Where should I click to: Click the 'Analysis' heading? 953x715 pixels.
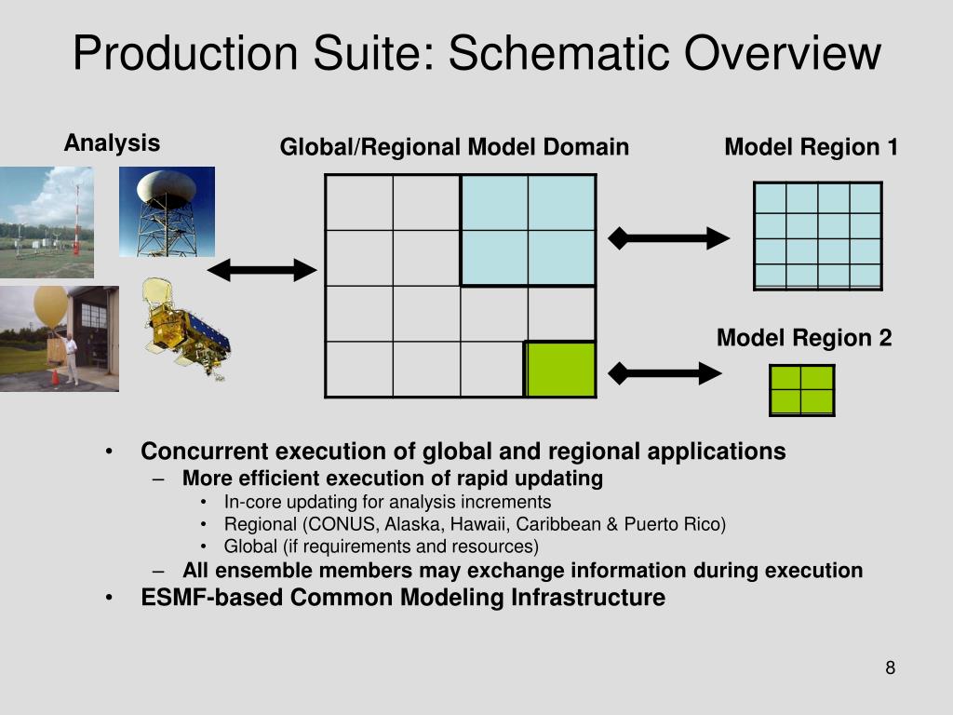point(112,143)
